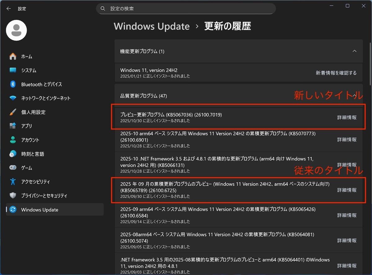
Task: Click the Bluetooth icon in sidebar
Action: point(13,84)
